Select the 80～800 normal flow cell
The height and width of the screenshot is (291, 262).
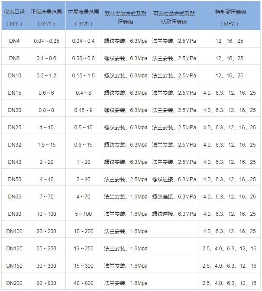coord(46,283)
